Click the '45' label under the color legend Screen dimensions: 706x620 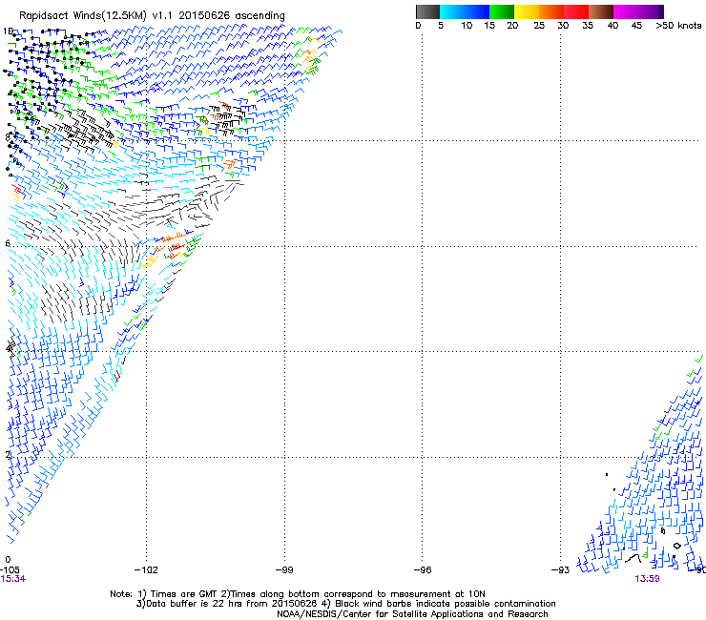pos(636,26)
